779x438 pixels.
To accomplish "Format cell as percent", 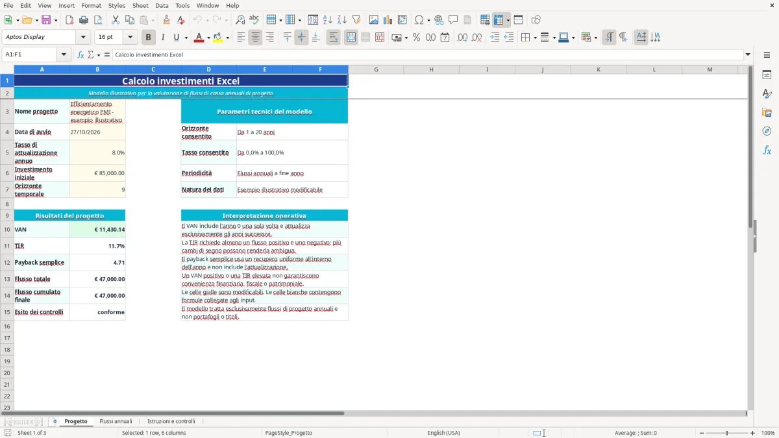I will pyautogui.click(x=417, y=38).
